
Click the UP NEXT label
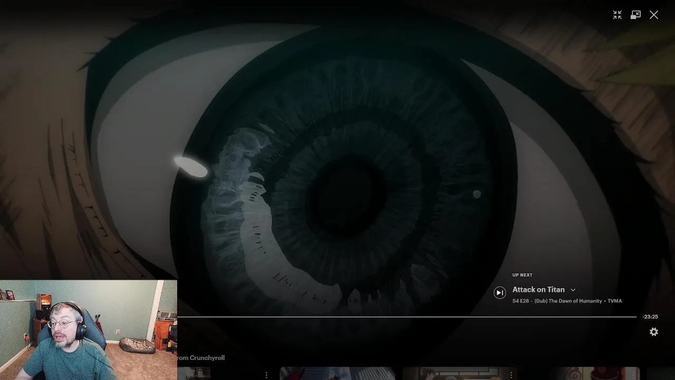[523, 275]
